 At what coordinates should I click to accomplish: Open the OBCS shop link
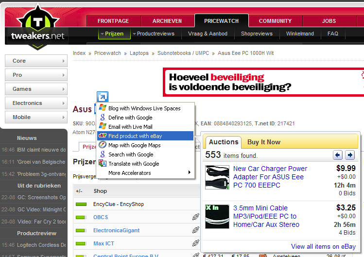[101, 217]
